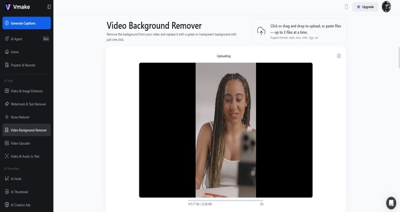Viewport: 400px width, 212px height.
Task: Click the Upgrade button
Action: point(365,7)
